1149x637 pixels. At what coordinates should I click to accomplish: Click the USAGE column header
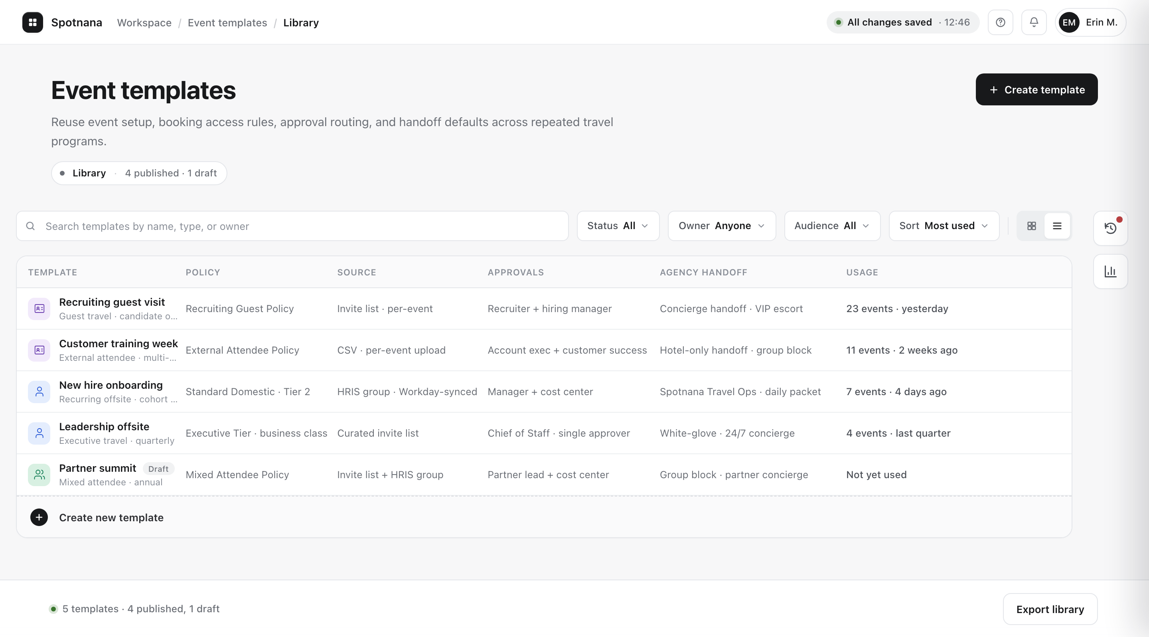pyautogui.click(x=862, y=273)
